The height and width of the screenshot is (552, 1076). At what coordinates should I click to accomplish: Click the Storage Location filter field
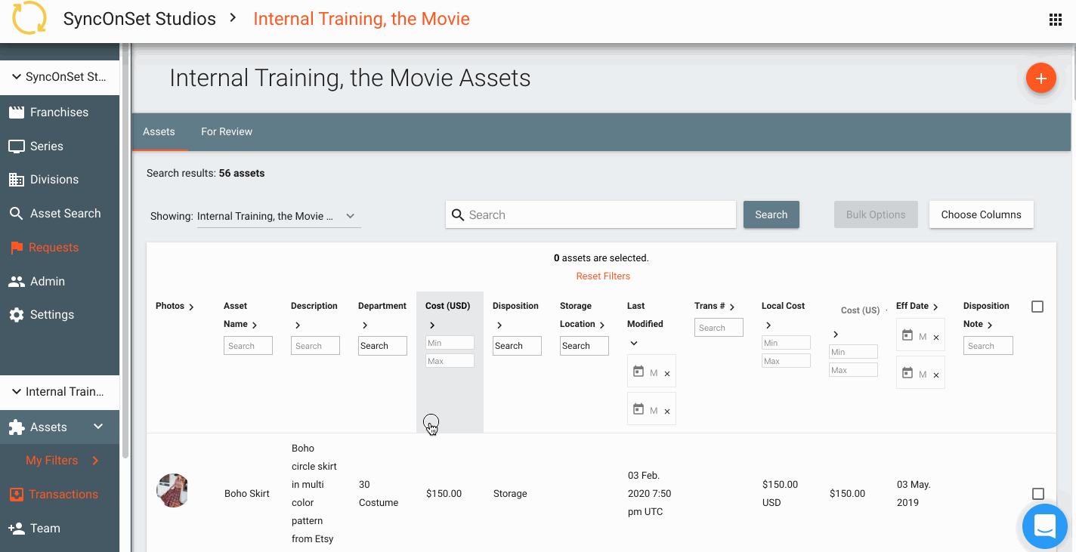[584, 346]
